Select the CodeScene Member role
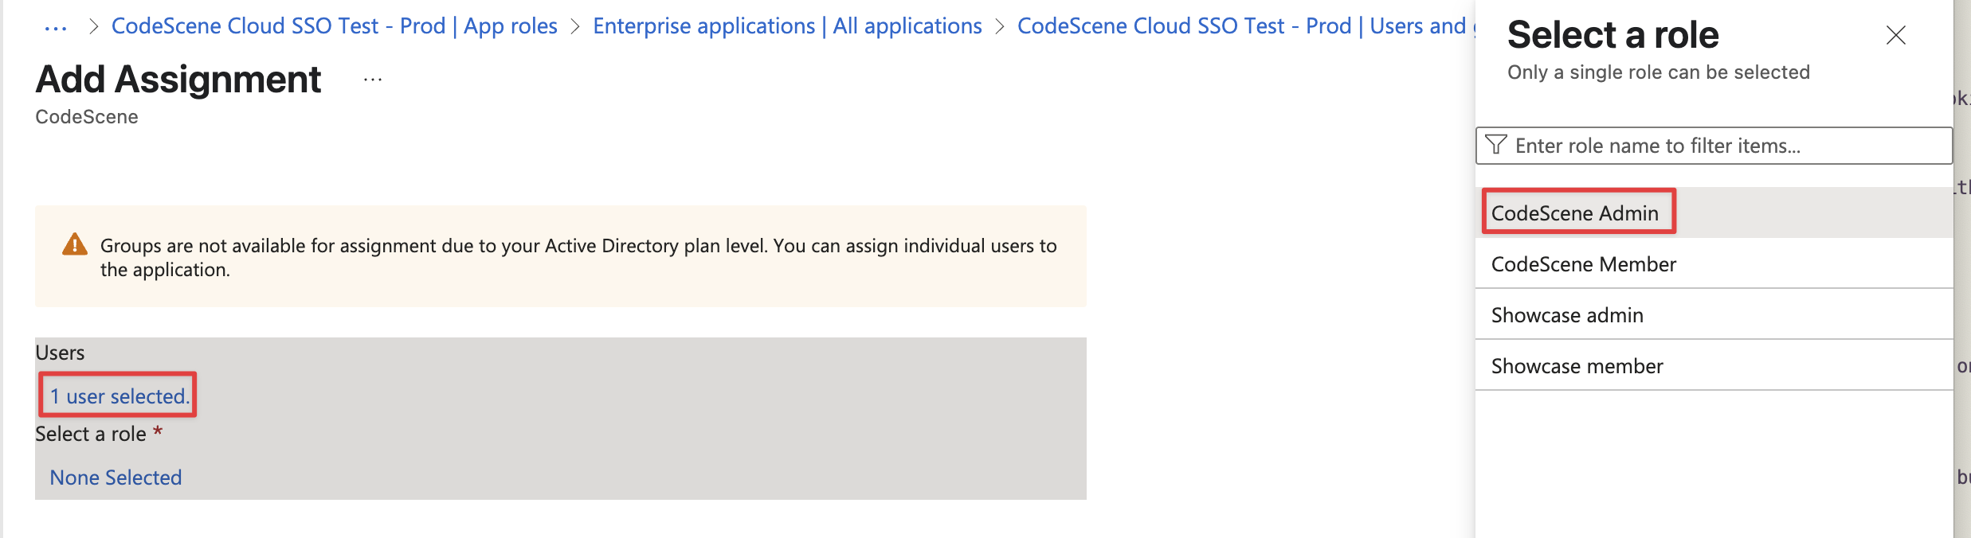The image size is (1971, 538). 1714,263
